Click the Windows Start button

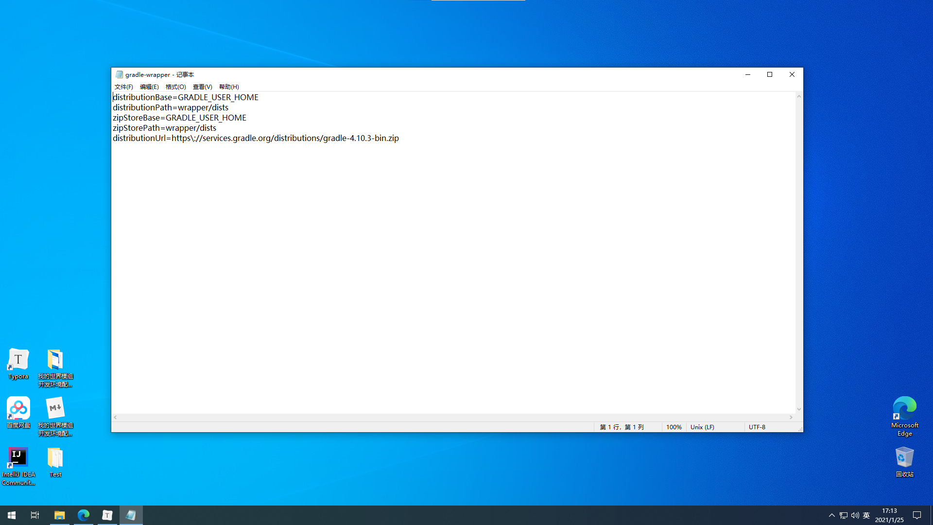tap(12, 515)
